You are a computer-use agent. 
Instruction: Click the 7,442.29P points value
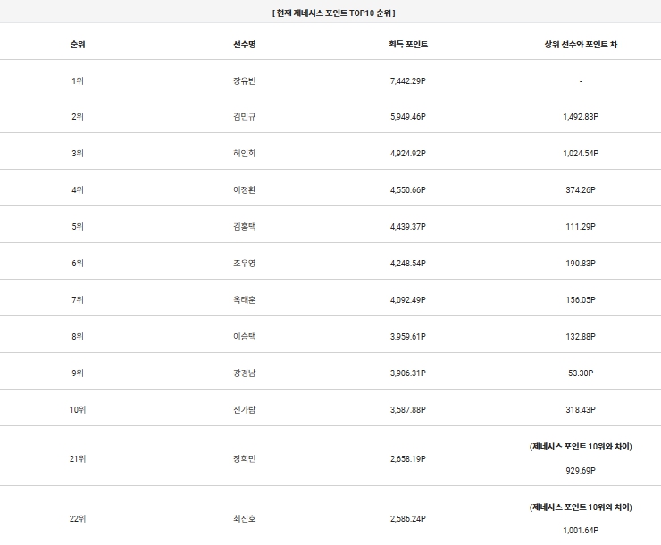[x=408, y=80]
